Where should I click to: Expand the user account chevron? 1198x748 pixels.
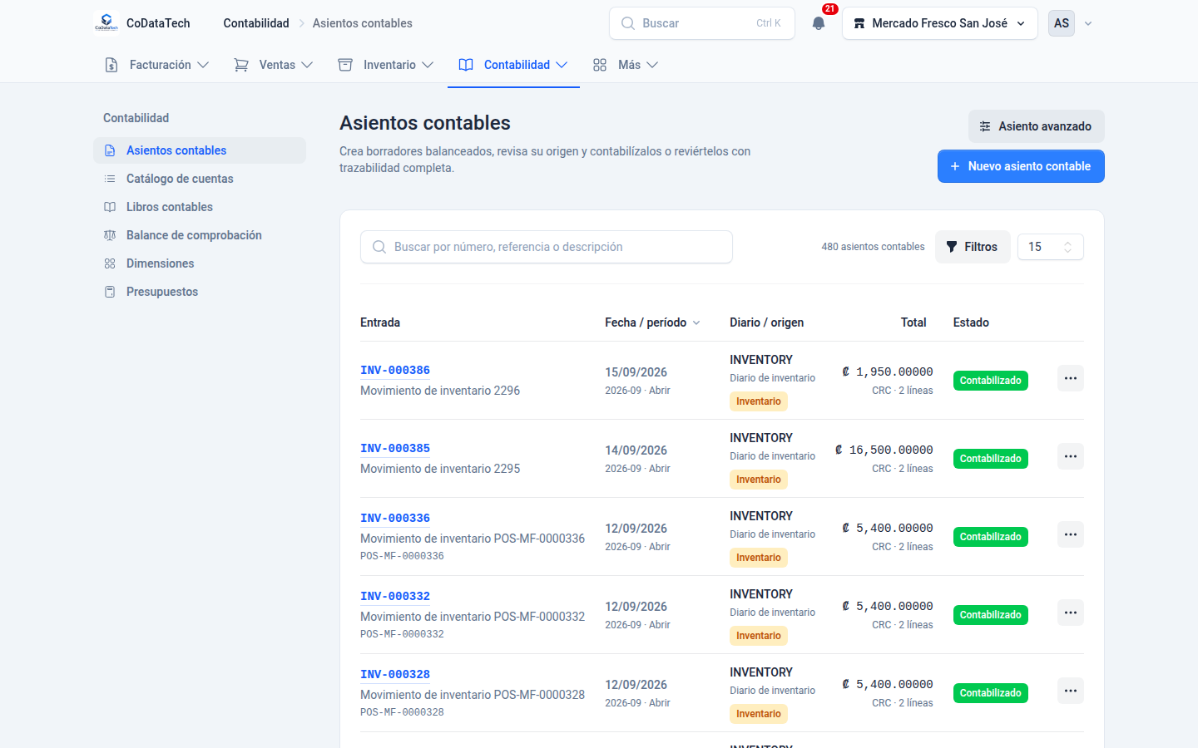(x=1088, y=23)
